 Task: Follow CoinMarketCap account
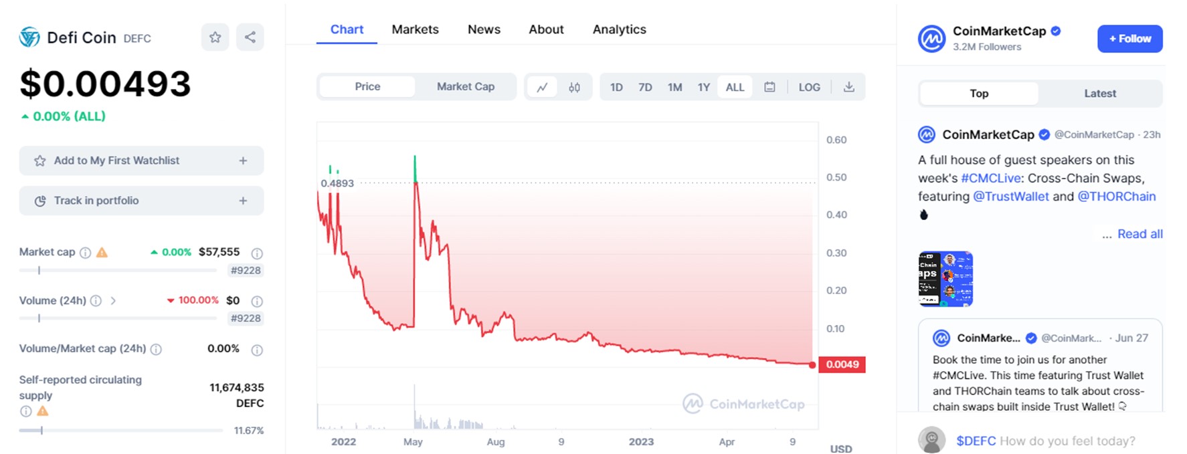[1129, 39]
